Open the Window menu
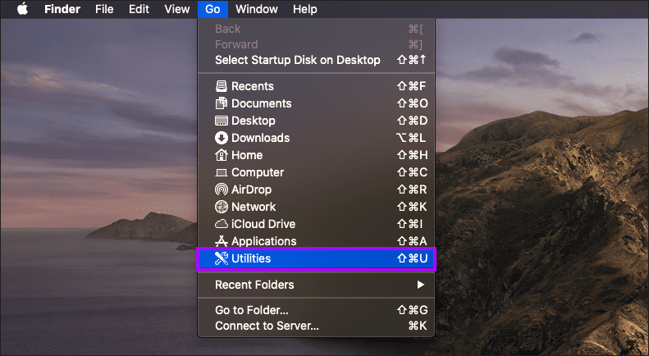649x356 pixels. [257, 9]
